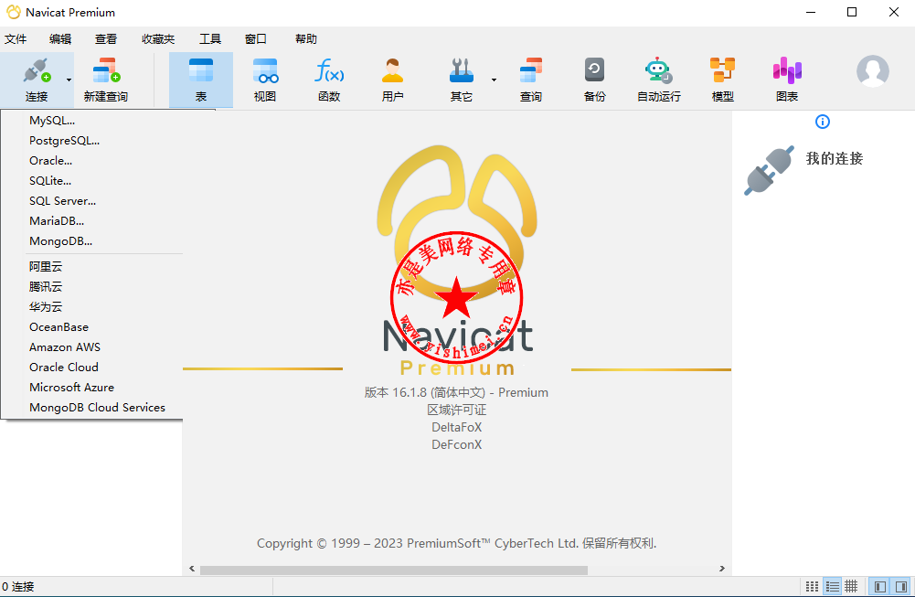Image resolution: width=915 pixels, height=597 pixels.
Task: Open the Backup (备份) icon
Action: pyautogui.click(x=595, y=71)
